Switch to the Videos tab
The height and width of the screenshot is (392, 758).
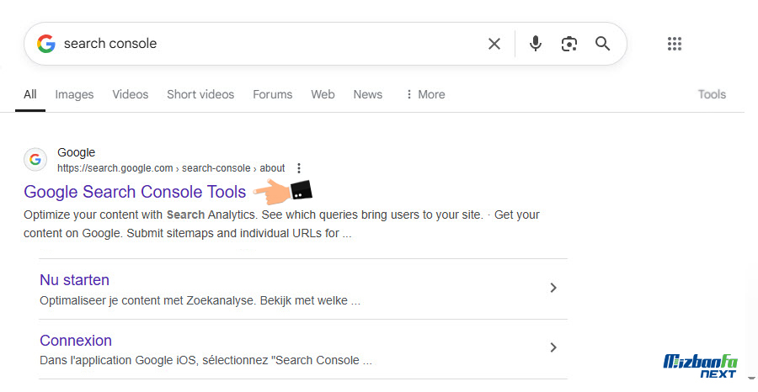coord(131,94)
